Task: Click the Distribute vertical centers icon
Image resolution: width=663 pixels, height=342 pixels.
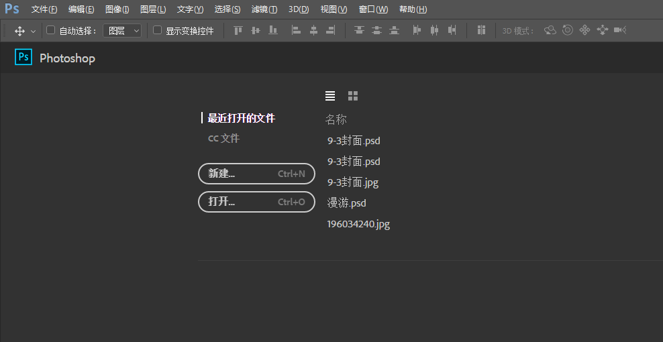Action: pyautogui.click(x=376, y=30)
